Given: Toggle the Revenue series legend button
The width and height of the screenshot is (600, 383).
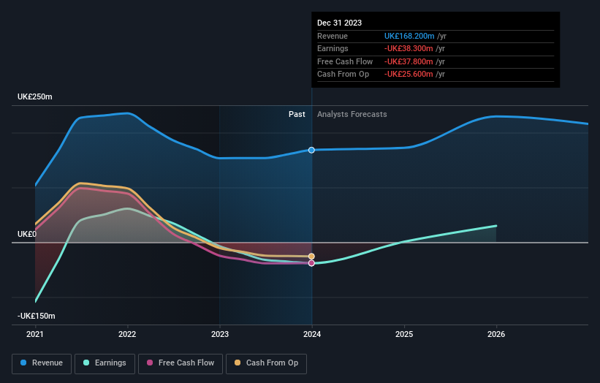Looking at the screenshot, I should point(42,363).
